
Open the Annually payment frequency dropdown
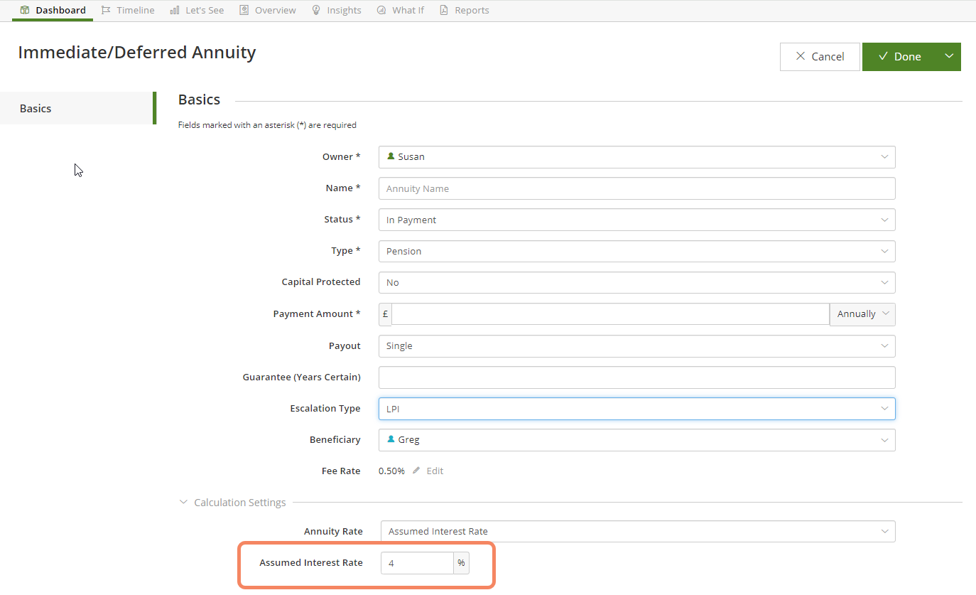point(862,314)
